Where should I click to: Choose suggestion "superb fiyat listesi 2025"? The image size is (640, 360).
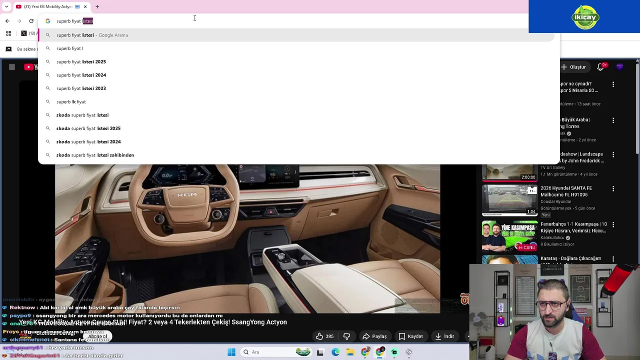pyautogui.click(x=296, y=61)
